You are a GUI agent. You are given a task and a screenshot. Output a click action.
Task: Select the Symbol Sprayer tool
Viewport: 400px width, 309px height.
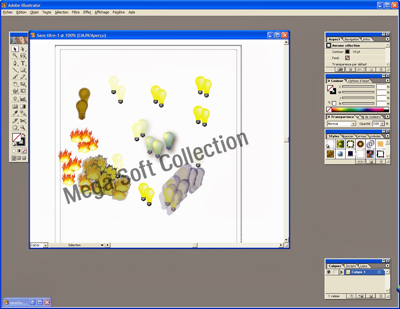click(x=15, y=99)
